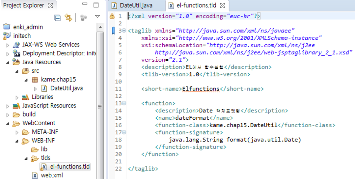
Task: Click the "euc-kr" encoding value
Action: [240, 16]
